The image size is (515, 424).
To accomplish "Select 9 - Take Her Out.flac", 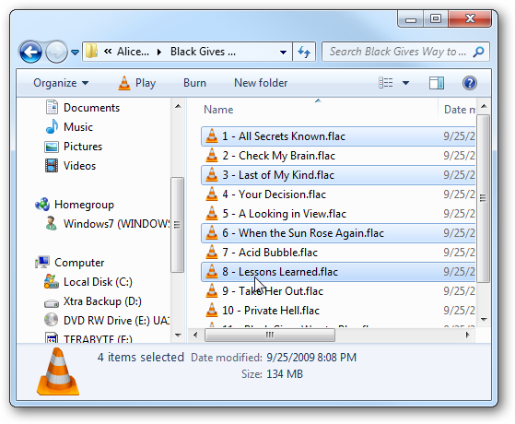I will coord(338,291).
